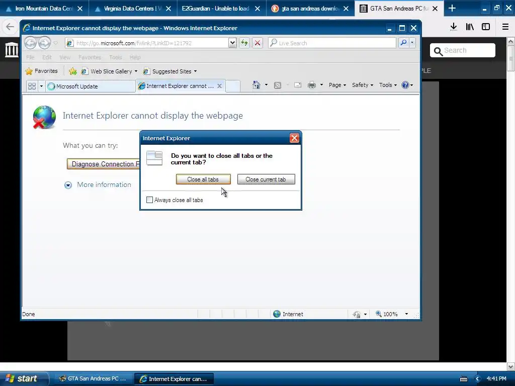
Task: Switch to gta san andreas download tab
Action: click(x=310, y=8)
